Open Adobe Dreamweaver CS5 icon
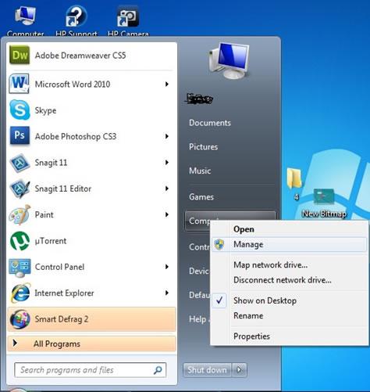The height and width of the screenshot is (392, 370). pyautogui.click(x=20, y=55)
